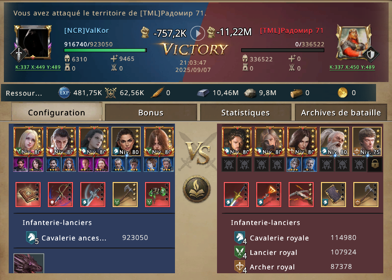Select the attacker's bow equipment icon

pyautogui.click(x=60, y=195)
